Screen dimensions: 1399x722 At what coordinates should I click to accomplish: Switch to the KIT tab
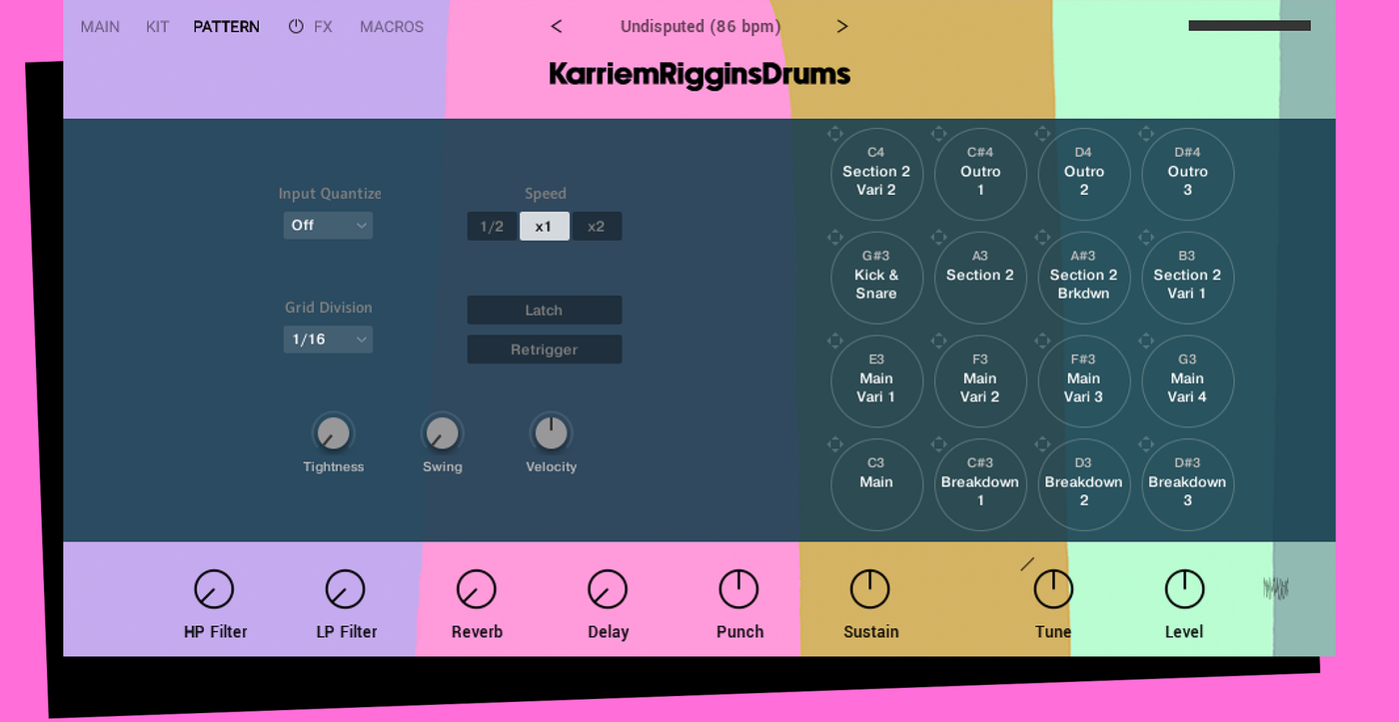(x=158, y=27)
